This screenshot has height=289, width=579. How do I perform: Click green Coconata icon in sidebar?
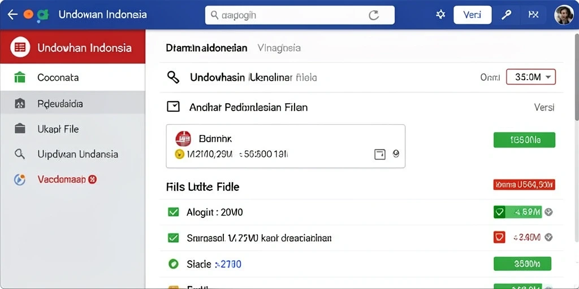tap(20, 77)
